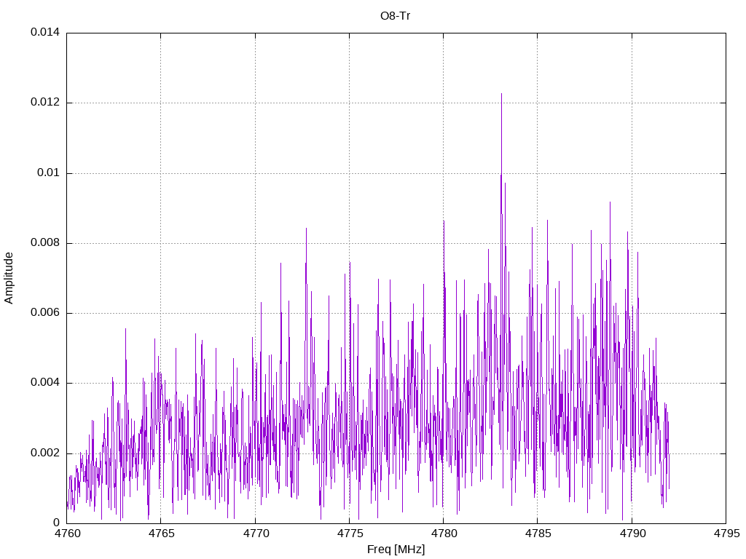The image size is (746, 559).
Task: Click y-axis value 0.014
Action: click(45, 32)
